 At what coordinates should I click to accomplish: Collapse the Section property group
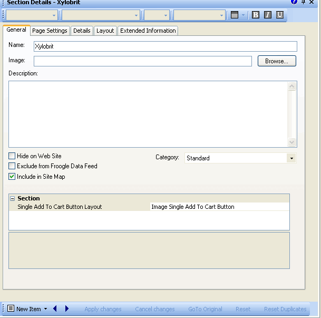(x=12, y=198)
